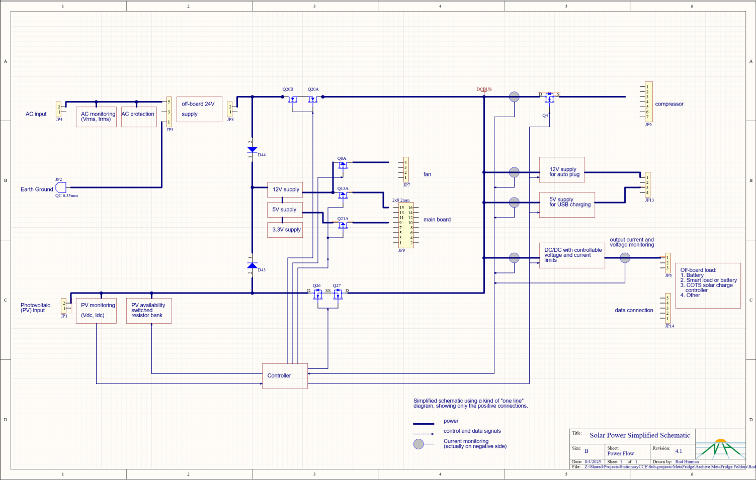Click the "Earth Ground" label
The image size is (756, 480).
(37, 189)
